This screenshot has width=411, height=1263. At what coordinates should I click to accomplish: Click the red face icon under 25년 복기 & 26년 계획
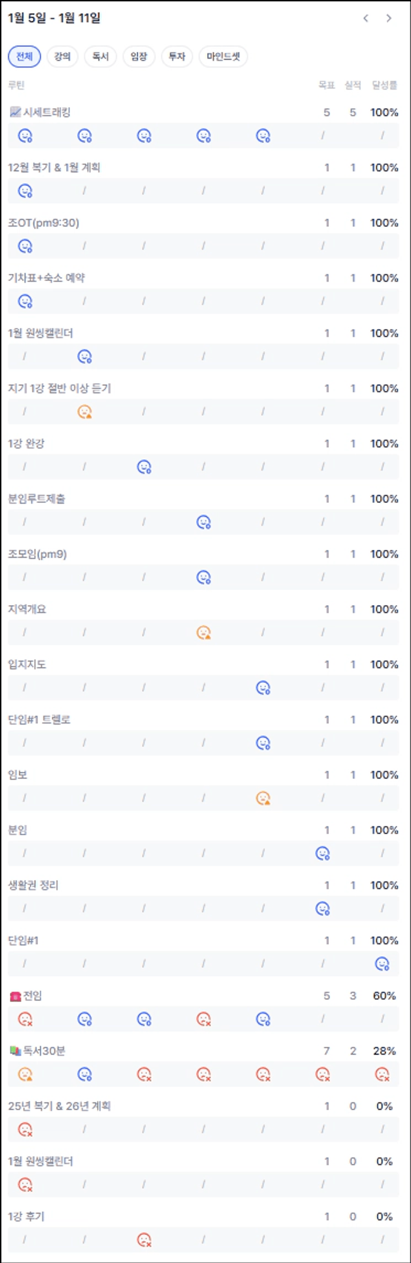pos(25,1130)
